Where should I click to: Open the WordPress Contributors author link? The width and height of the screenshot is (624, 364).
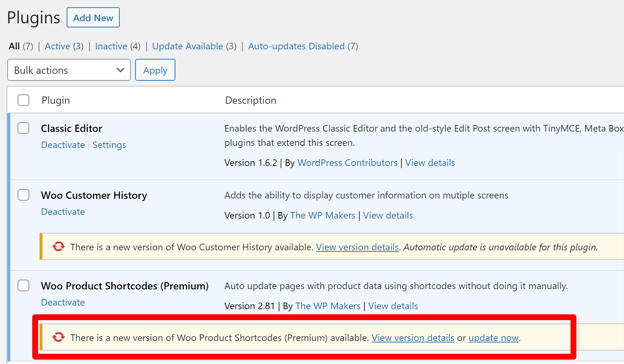(x=348, y=163)
